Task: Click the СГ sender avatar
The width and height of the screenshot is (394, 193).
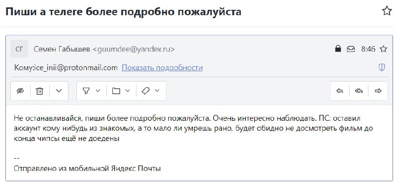Action: click(x=19, y=49)
